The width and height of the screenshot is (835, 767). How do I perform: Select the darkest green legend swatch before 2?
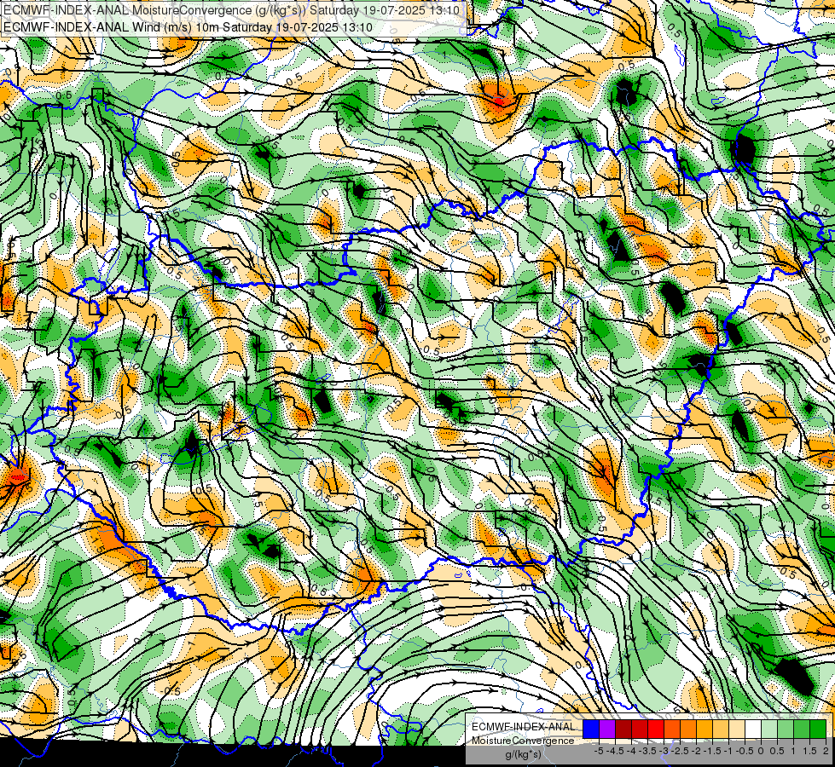(x=818, y=729)
